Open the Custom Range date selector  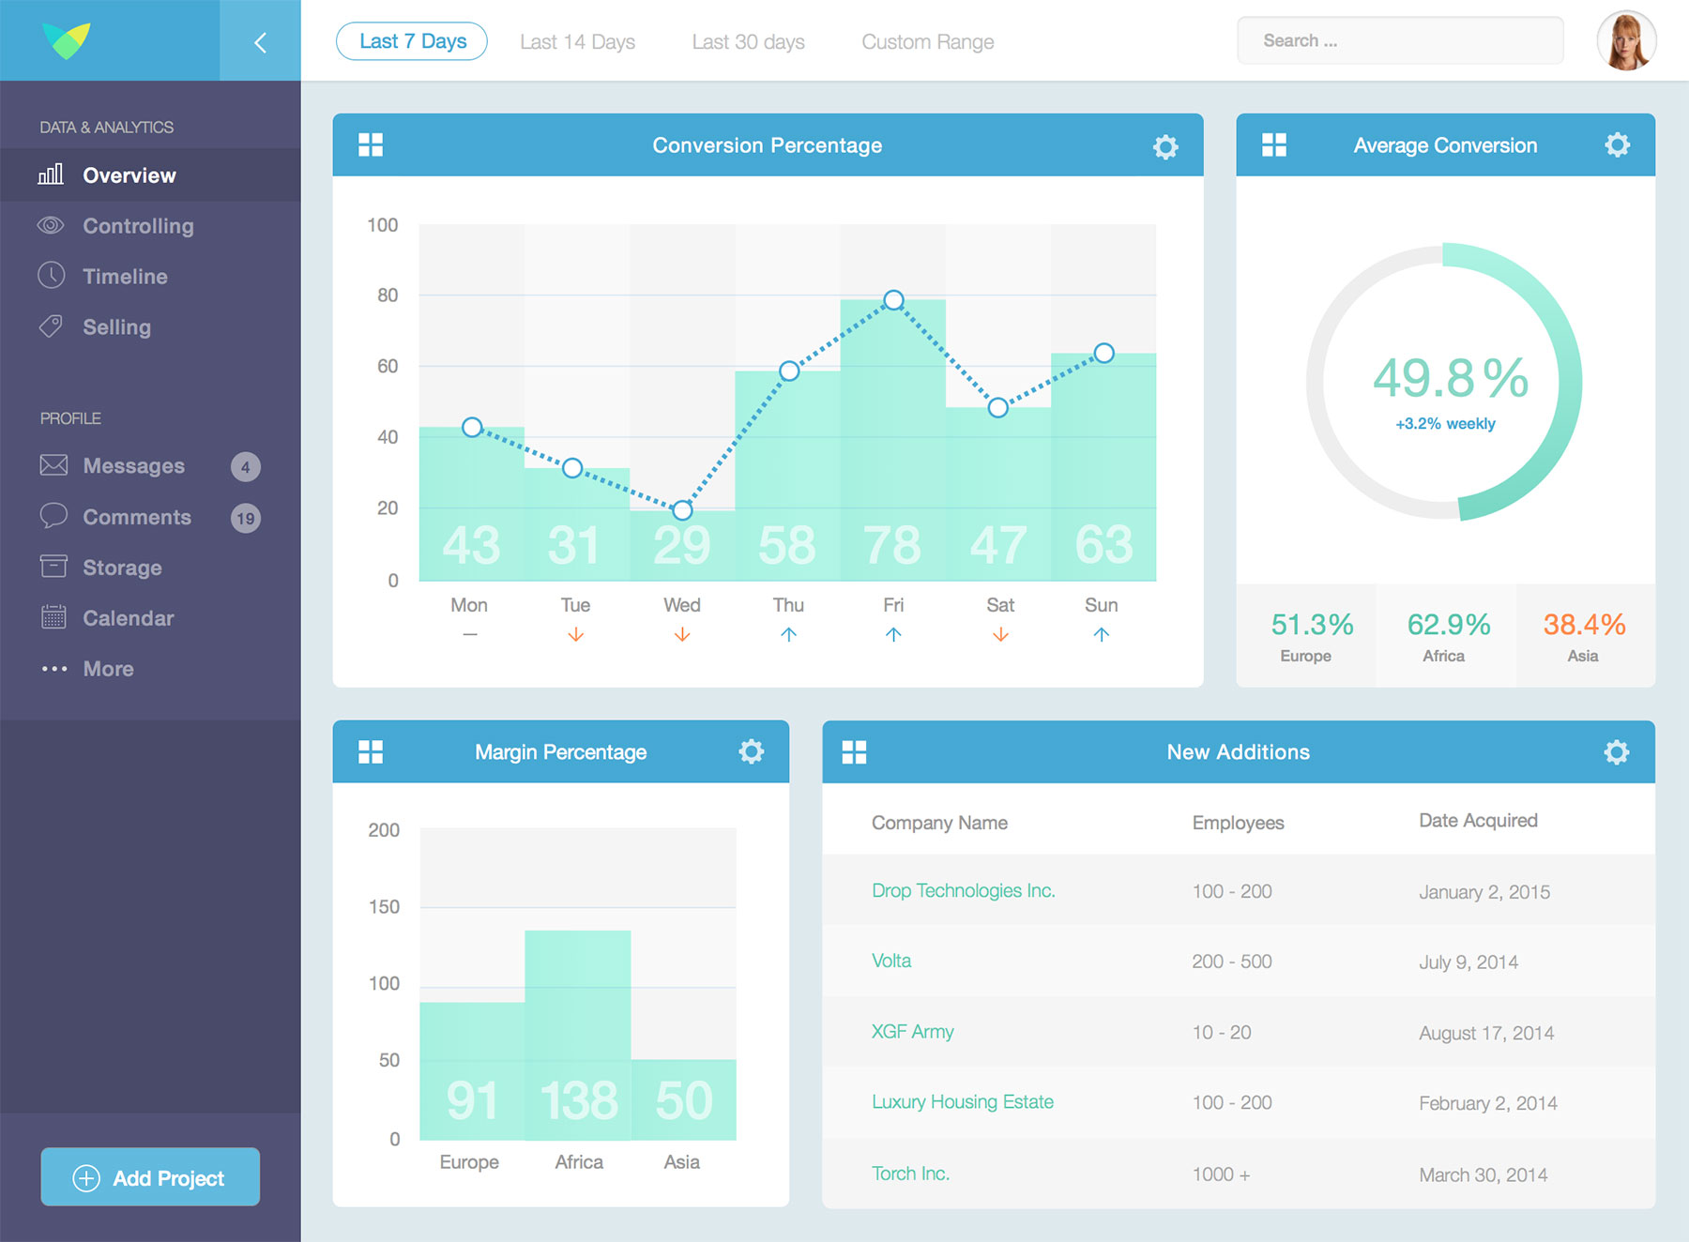[x=927, y=41]
